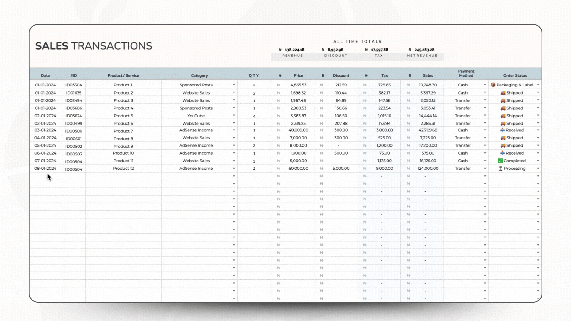Select the Product 7 cell

[x=123, y=131]
